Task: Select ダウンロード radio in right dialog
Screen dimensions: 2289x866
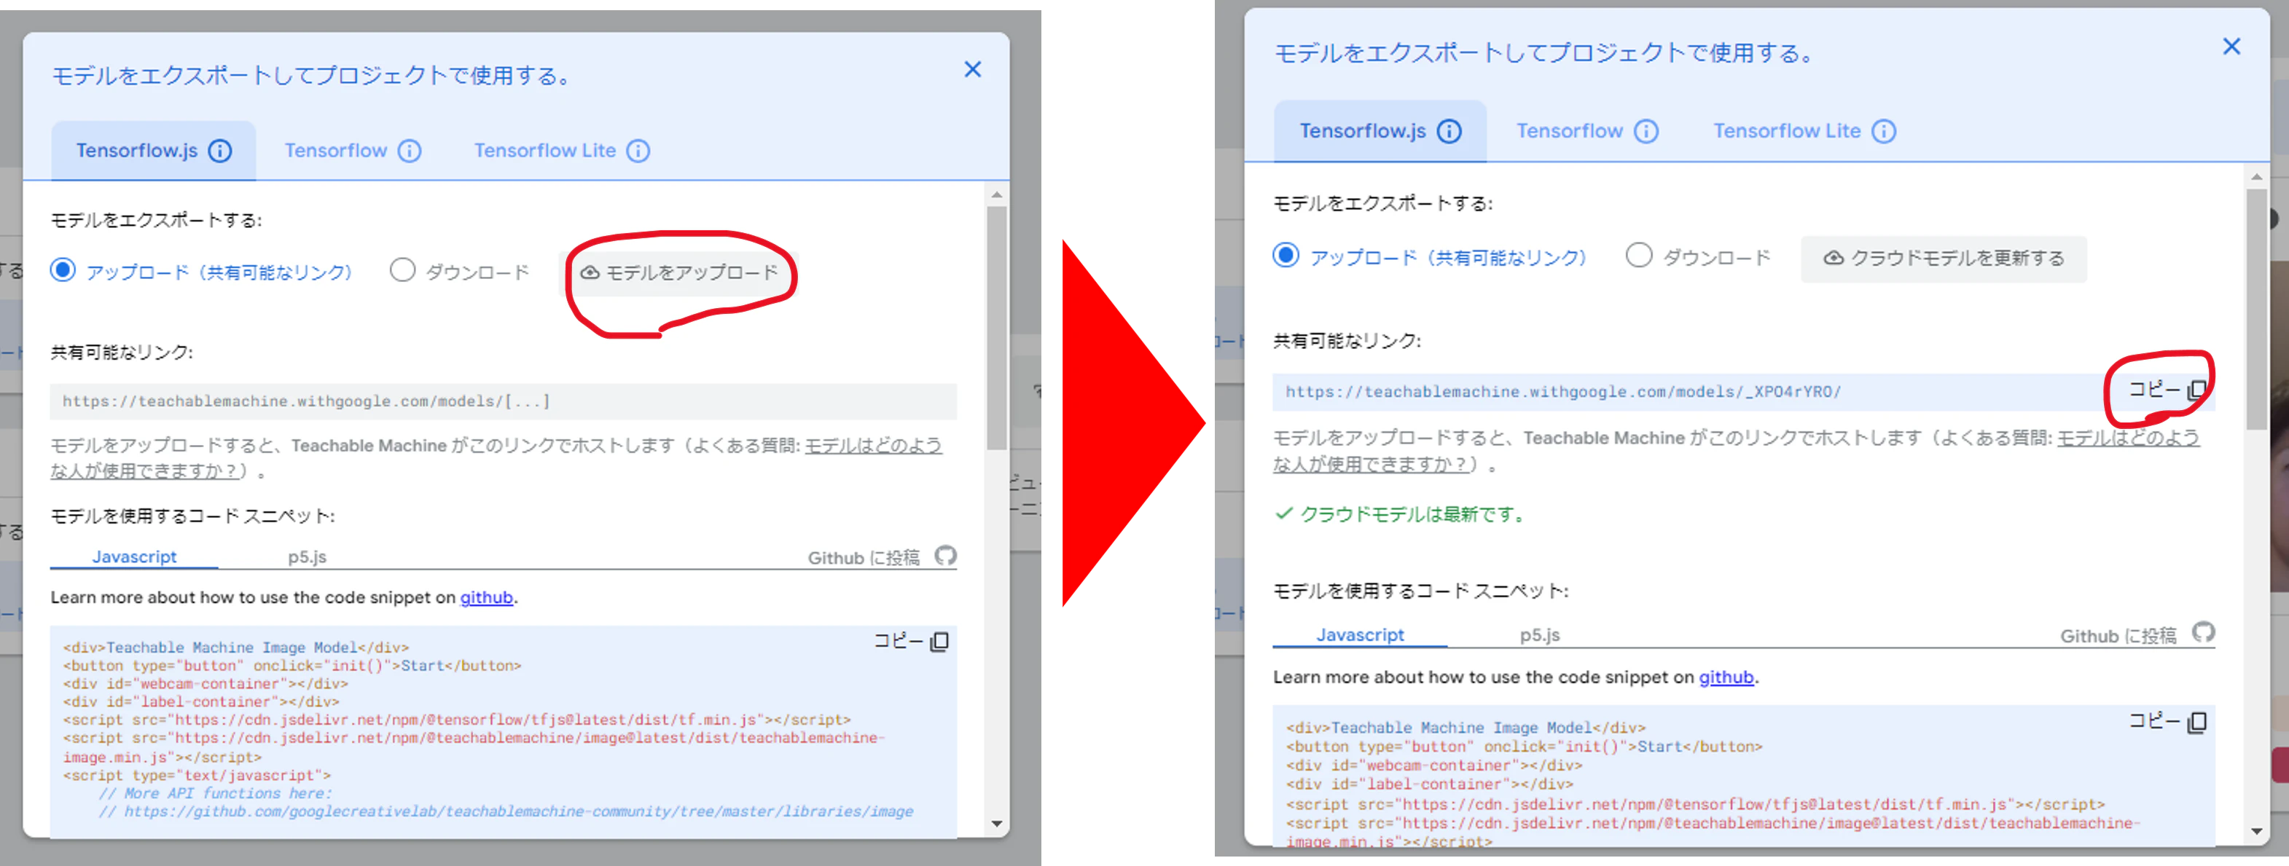Action: pyautogui.click(x=1638, y=255)
